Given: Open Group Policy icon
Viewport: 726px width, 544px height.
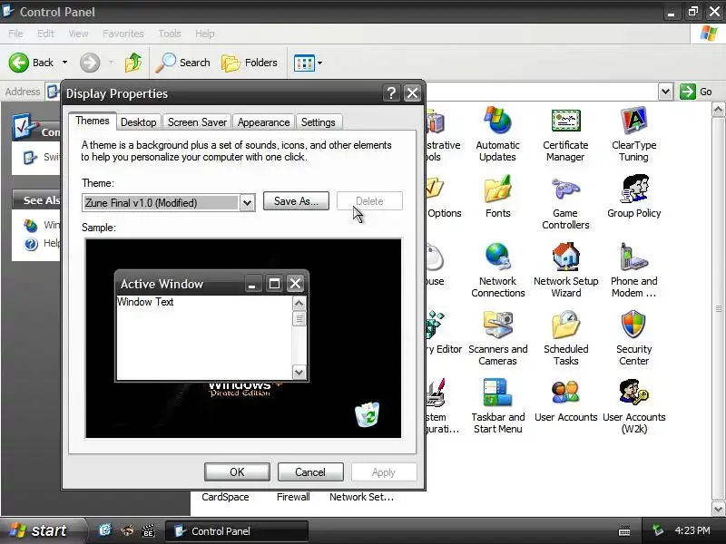Looking at the screenshot, I should click(x=633, y=197).
